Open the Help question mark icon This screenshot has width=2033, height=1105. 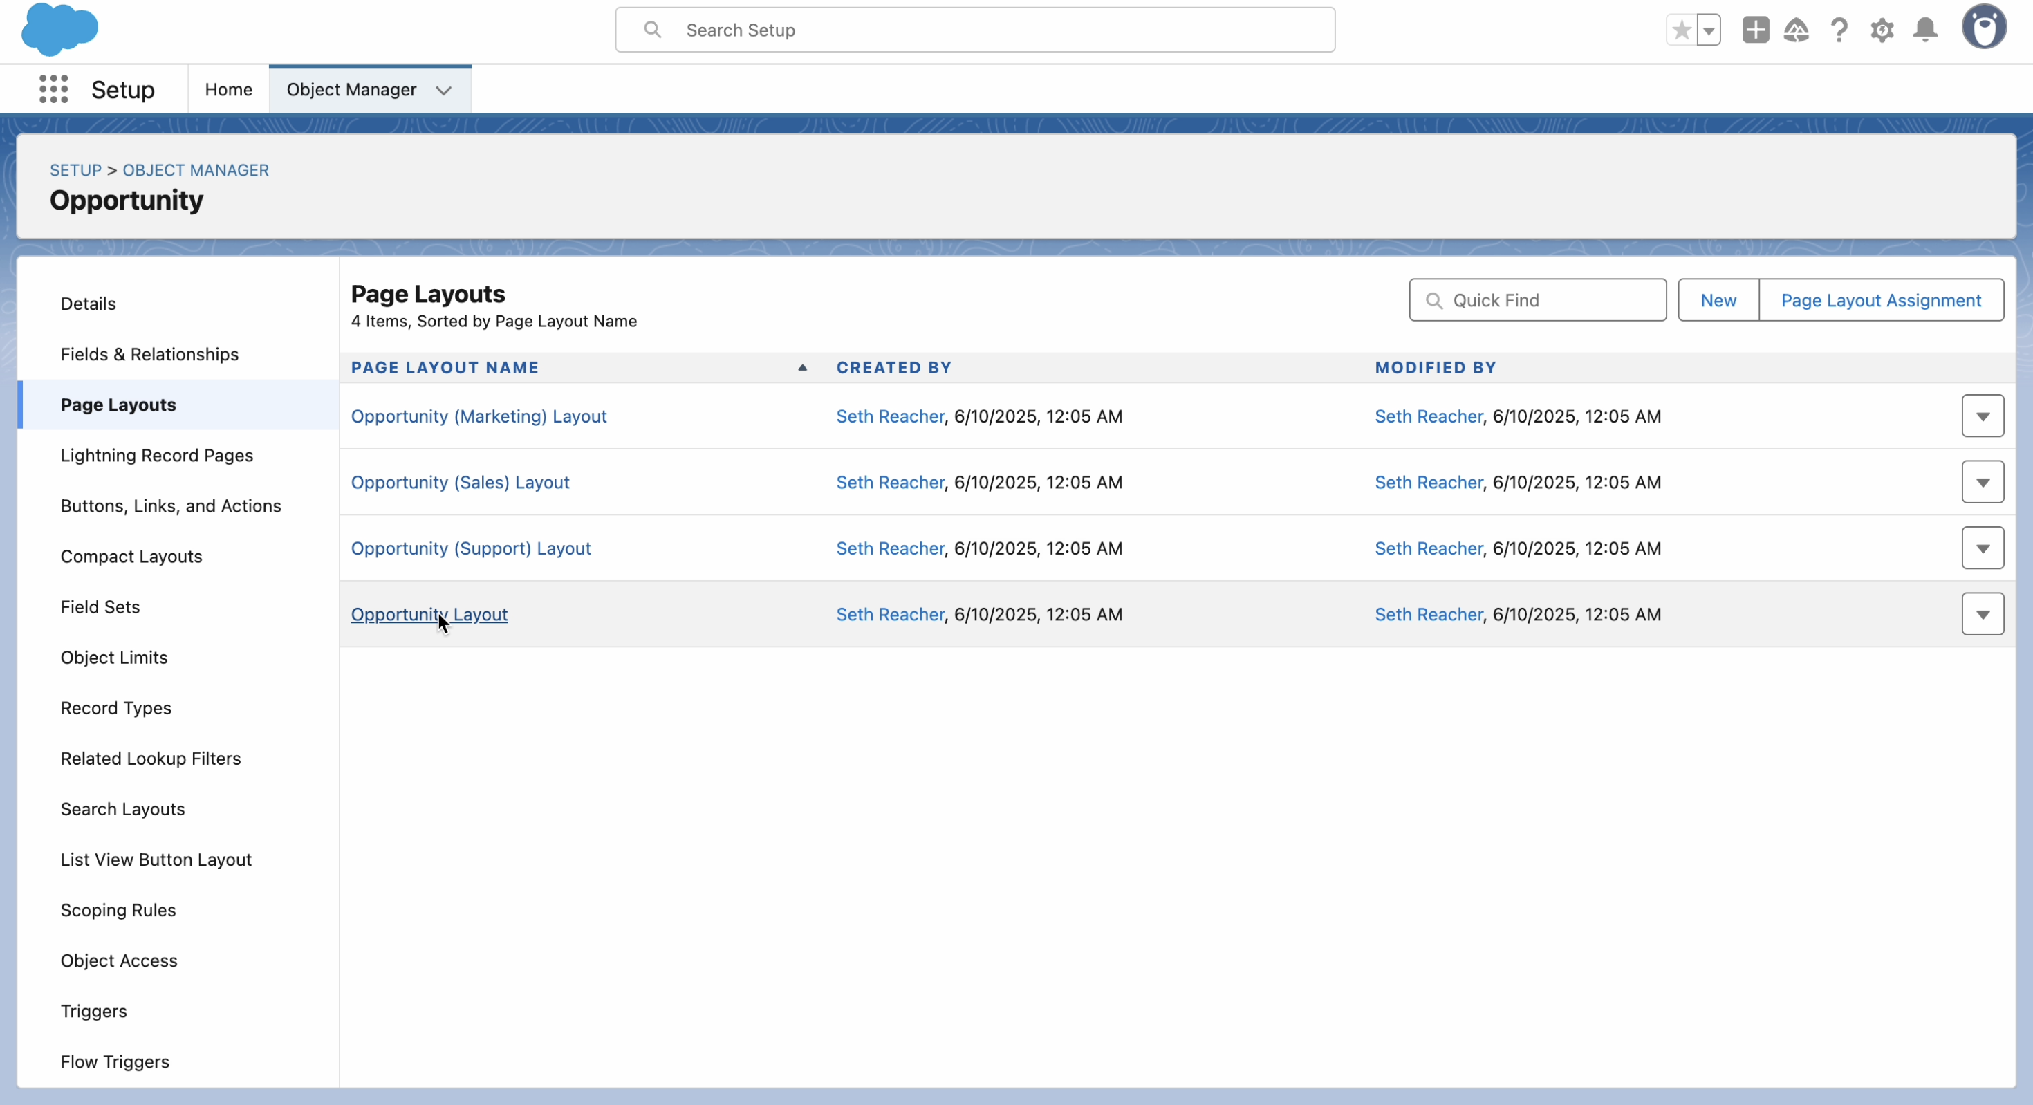[x=1839, y=30]
